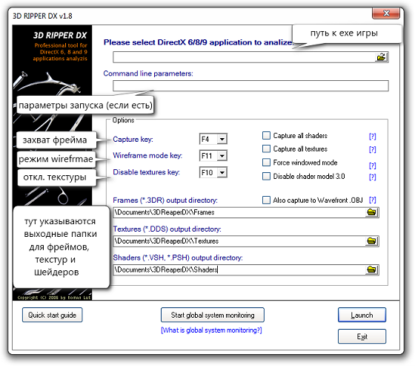Image resolution: width=415 pixels, height=366 pixels.
Task: Click the Quick start guide button
Action: coord(53,315)
